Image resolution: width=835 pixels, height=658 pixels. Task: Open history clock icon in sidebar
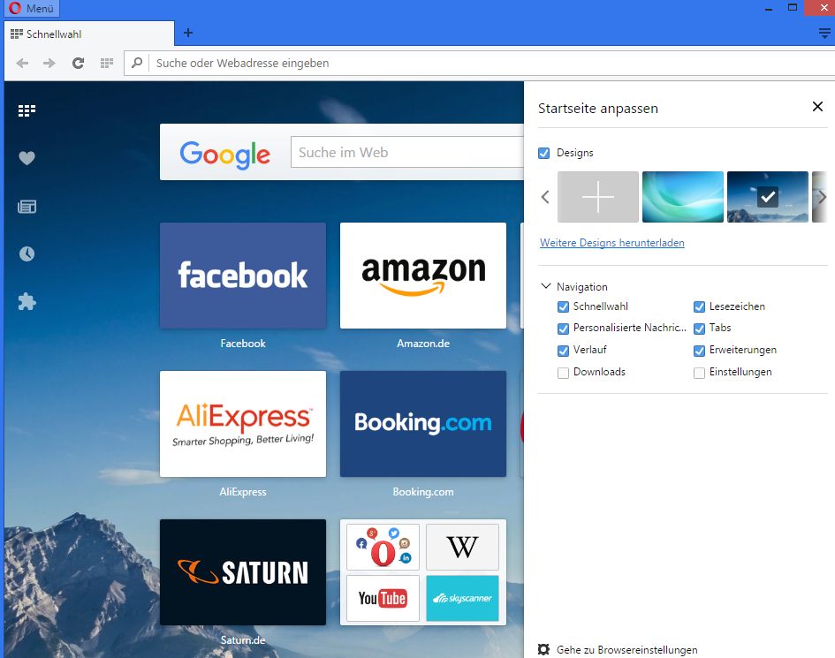27,254
